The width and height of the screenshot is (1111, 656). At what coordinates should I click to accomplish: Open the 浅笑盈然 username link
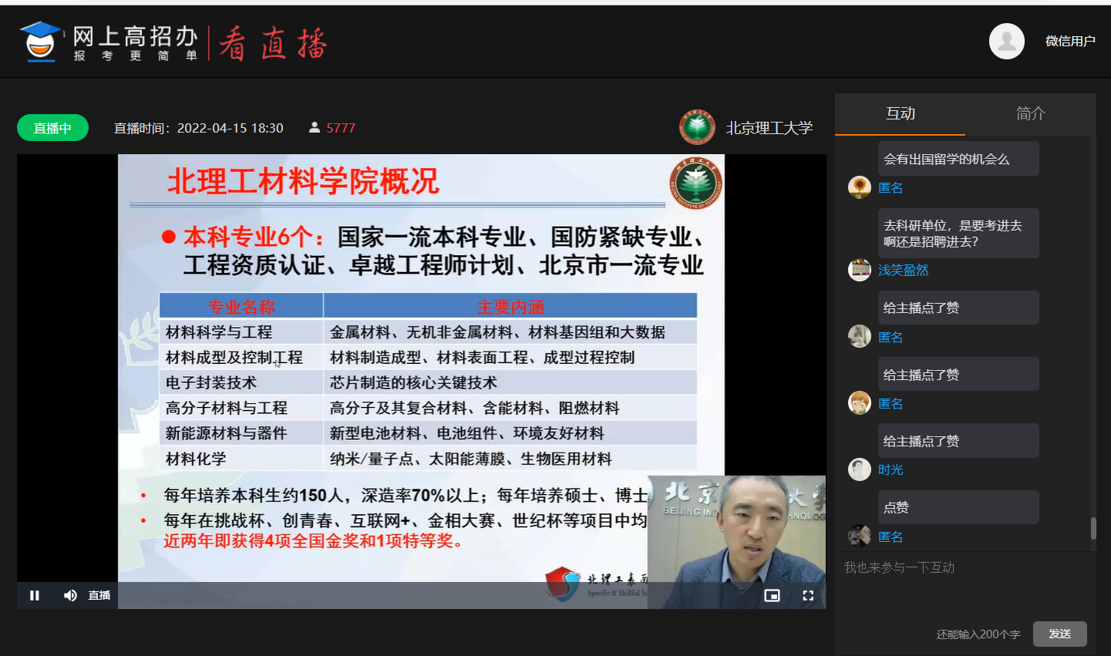[903, 270]
